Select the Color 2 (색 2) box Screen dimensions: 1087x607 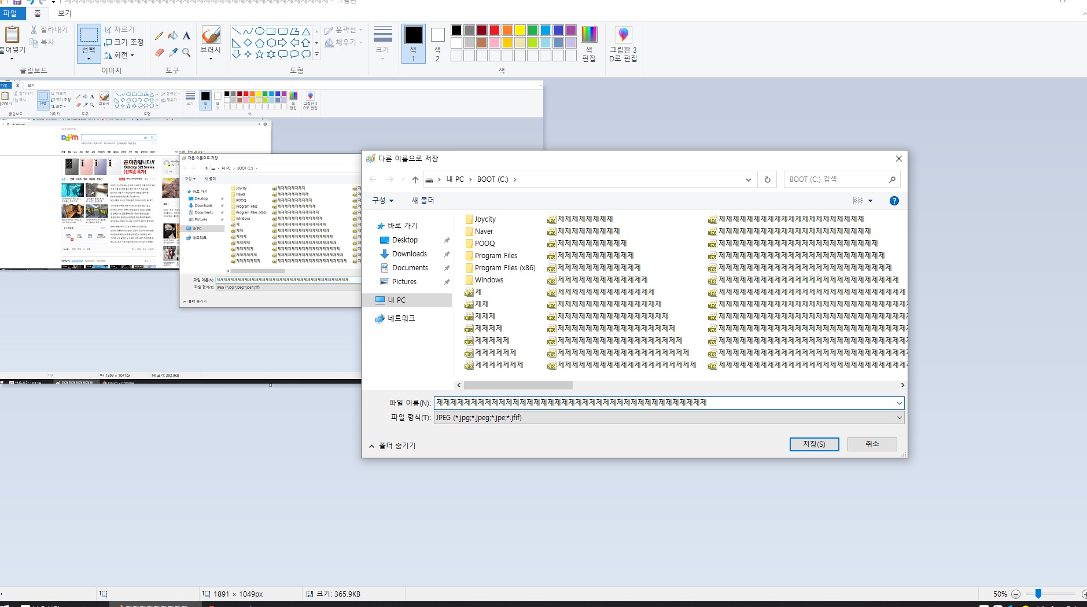click(x=437, y=43)
